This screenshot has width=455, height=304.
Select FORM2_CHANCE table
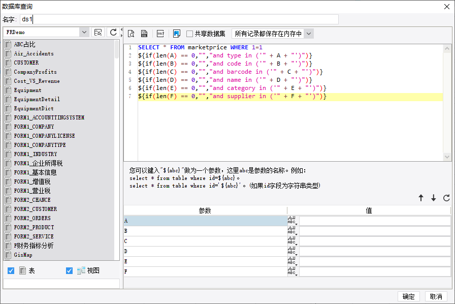click(x=32, y=200)
